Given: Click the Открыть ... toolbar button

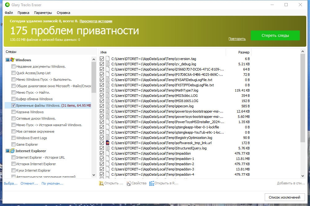Looking at the screenshot, I should click(x=111, y=183).
